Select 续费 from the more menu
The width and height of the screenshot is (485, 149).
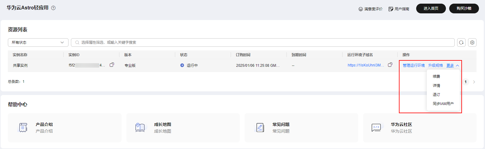click(x=436, y=76)
